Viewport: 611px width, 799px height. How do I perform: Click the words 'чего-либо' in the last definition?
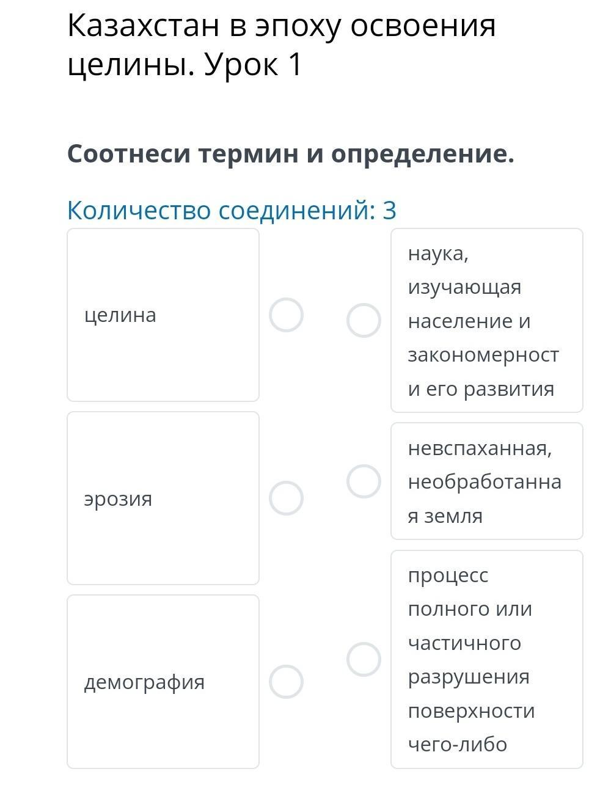458,744
